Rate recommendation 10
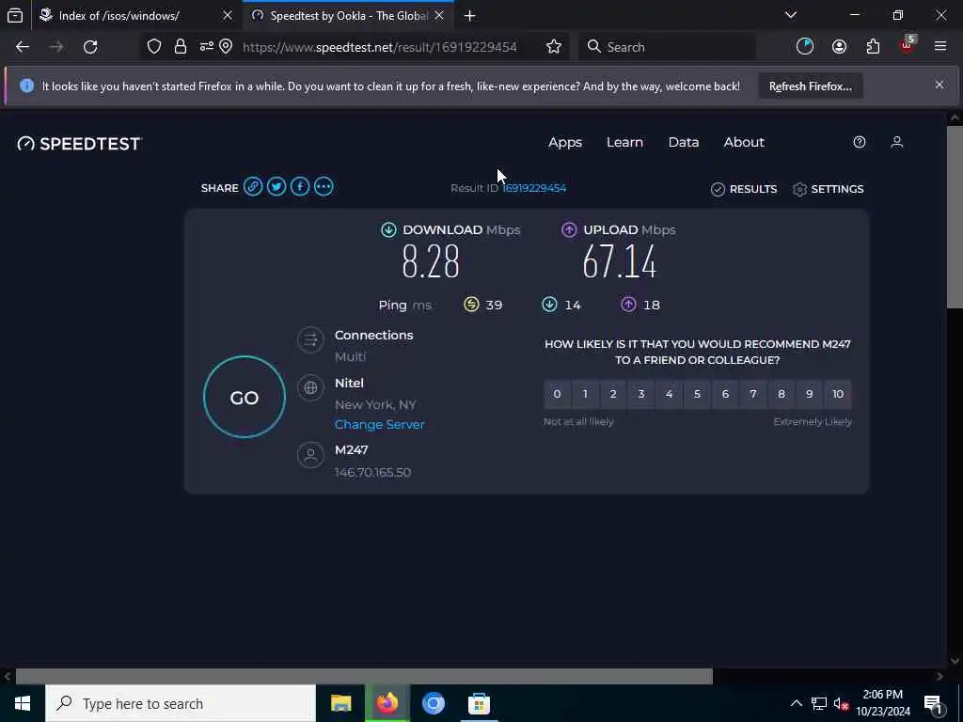The image size is (963, 722). (x=838, y=394)
